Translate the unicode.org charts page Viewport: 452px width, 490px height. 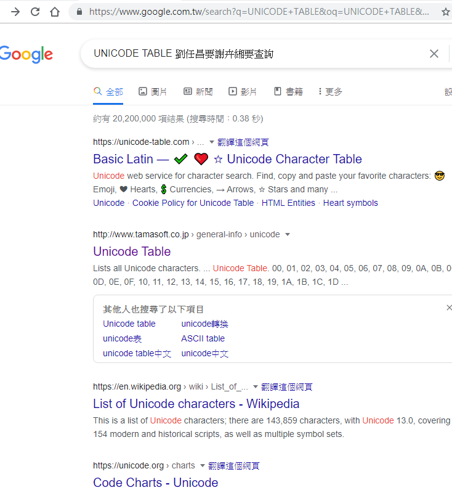(x=233, y=465)
